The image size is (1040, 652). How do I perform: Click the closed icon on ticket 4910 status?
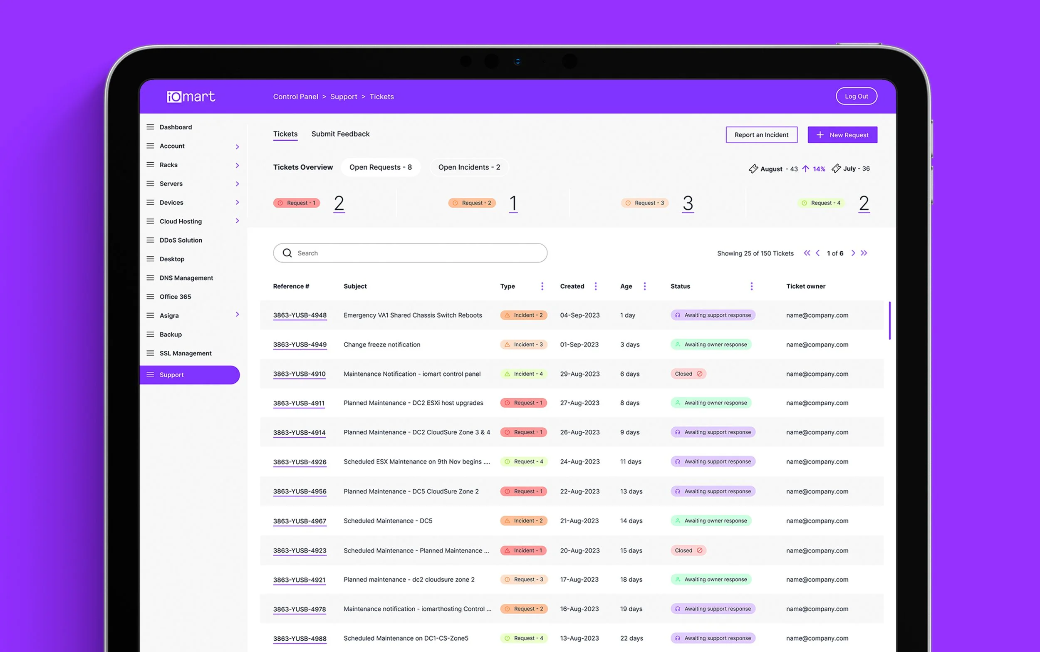click(700, 374)
